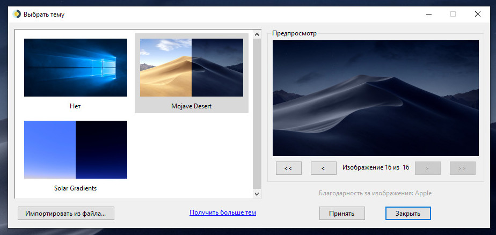
Task: Close the theme dialog with the X
Action: 477,14
